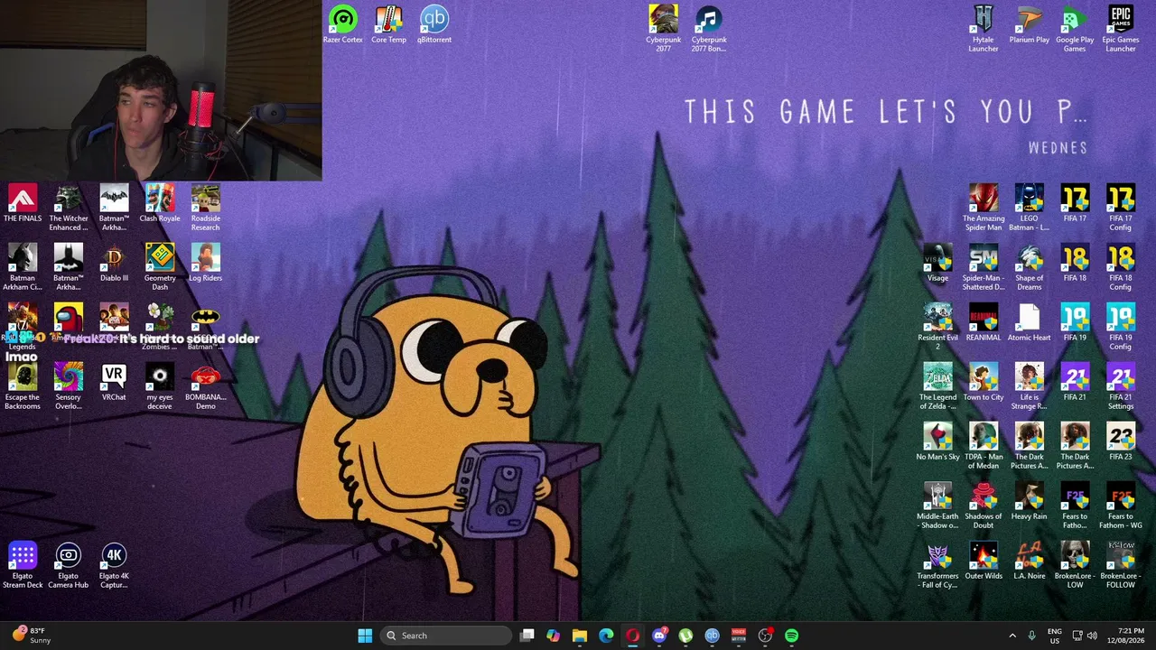
Task: Switch to Opera browser in taskbar
Action: tap(632, 636)
